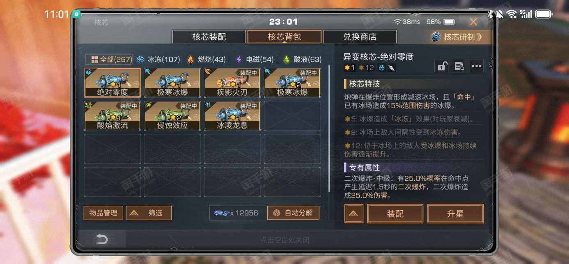
Task: Show 全部(267) cores
Action: pos(109,59)
